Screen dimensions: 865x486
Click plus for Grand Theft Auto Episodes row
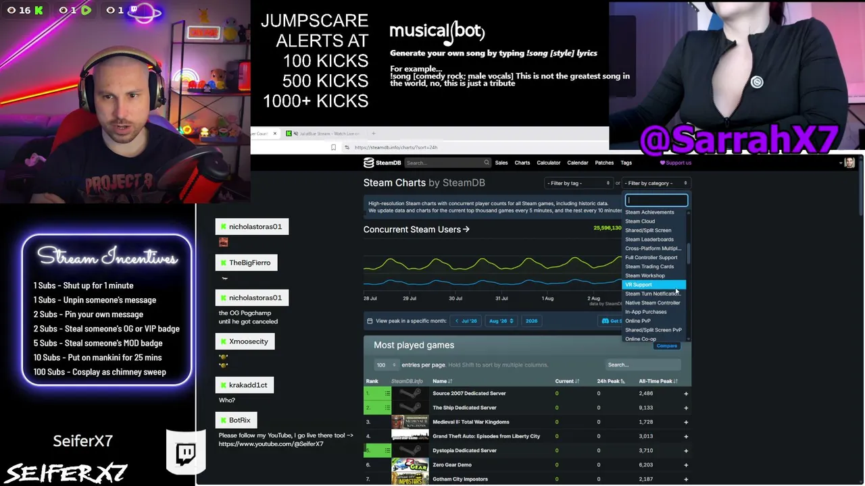[686, 436]
